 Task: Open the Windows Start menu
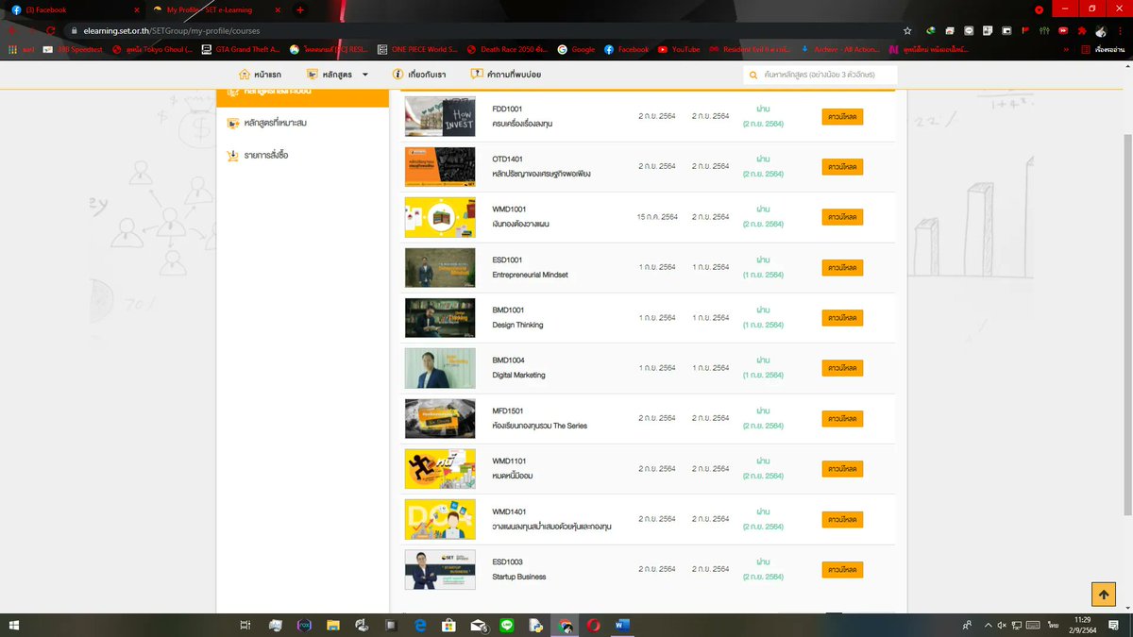coord(14,625)
